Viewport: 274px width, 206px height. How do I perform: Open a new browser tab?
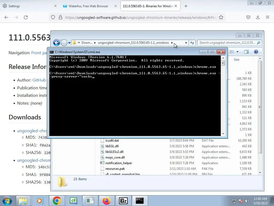186,6
